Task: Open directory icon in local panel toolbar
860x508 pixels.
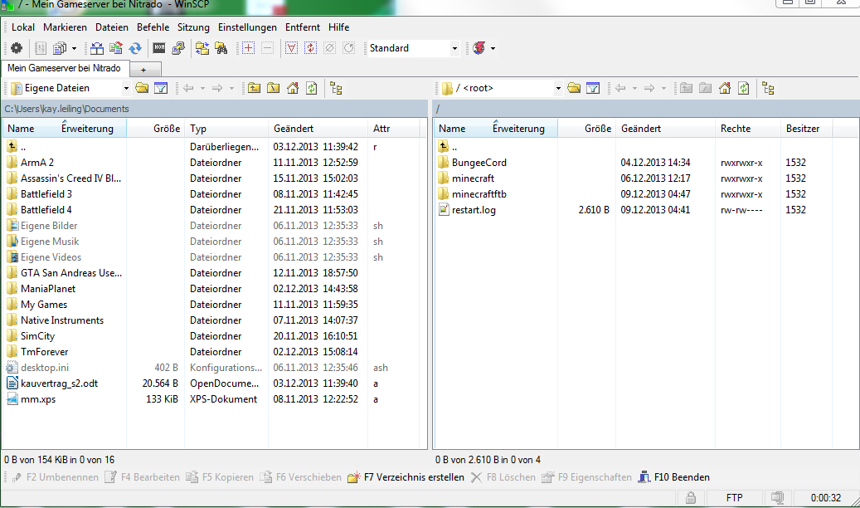Action: (x=142, y=88)
